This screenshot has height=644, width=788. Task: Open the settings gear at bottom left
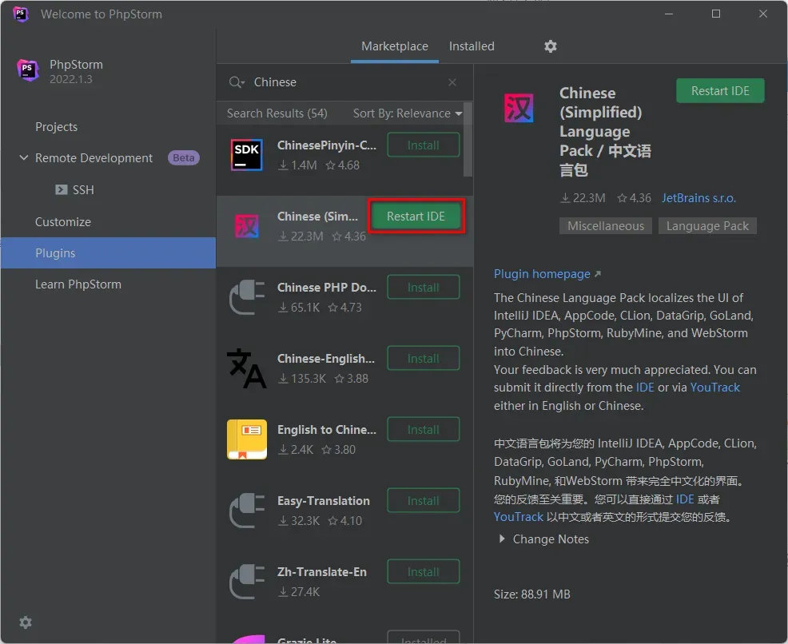pos(26,623)
